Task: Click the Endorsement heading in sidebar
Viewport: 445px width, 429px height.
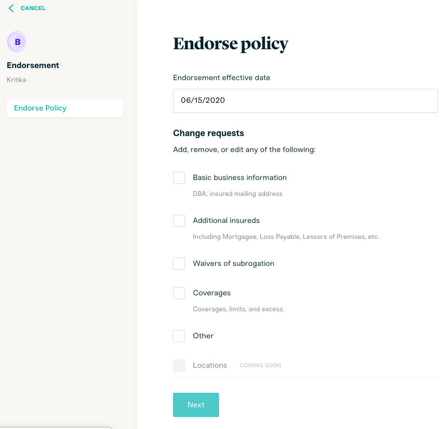Action: coord(33,65)
